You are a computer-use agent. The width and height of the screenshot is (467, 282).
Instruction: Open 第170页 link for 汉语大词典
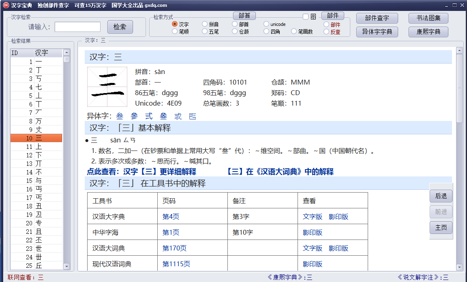(175, 248)
